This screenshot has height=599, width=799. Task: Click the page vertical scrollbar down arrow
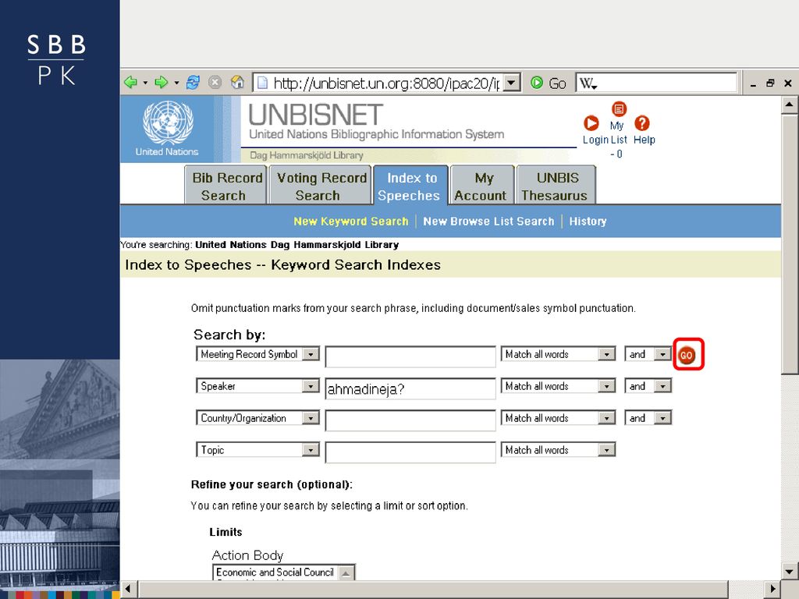789,570
